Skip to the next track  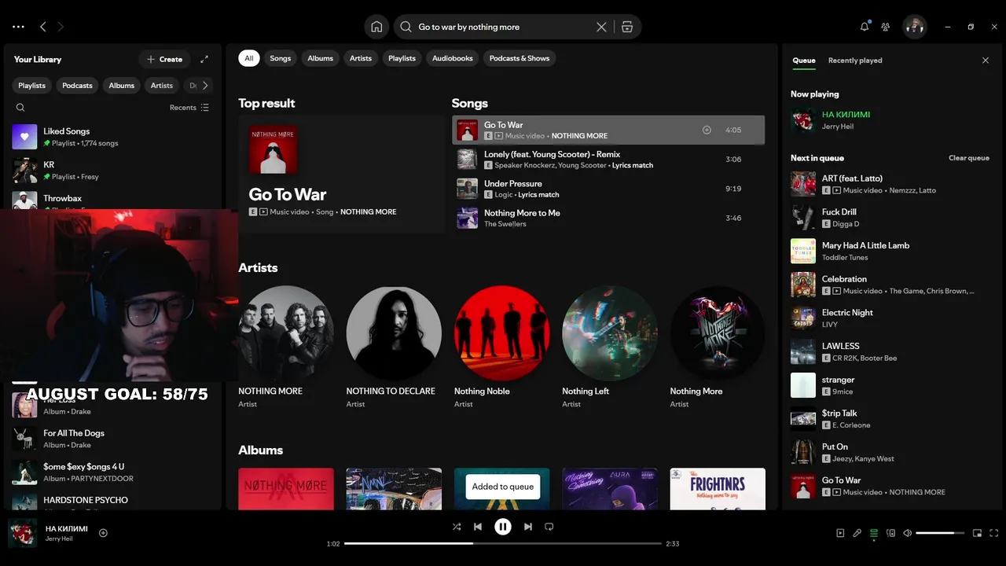tap(528, 527)
